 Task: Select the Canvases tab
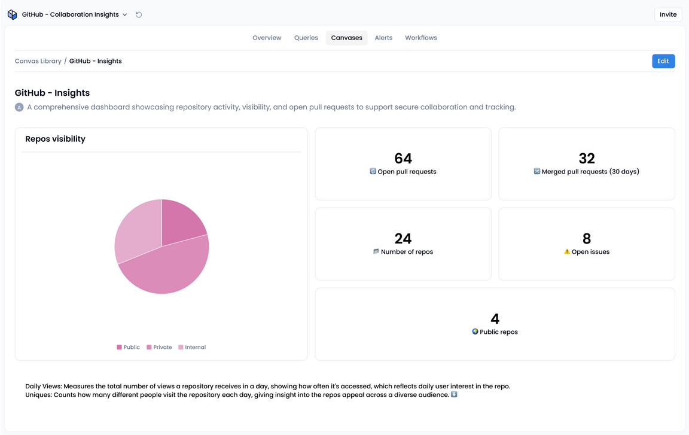click(347, 38)
